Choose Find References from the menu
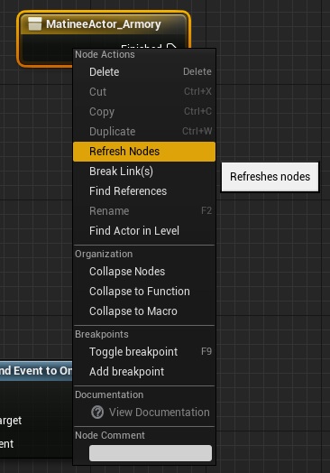Screen dimensions: 330x473 tap(144, 191)
